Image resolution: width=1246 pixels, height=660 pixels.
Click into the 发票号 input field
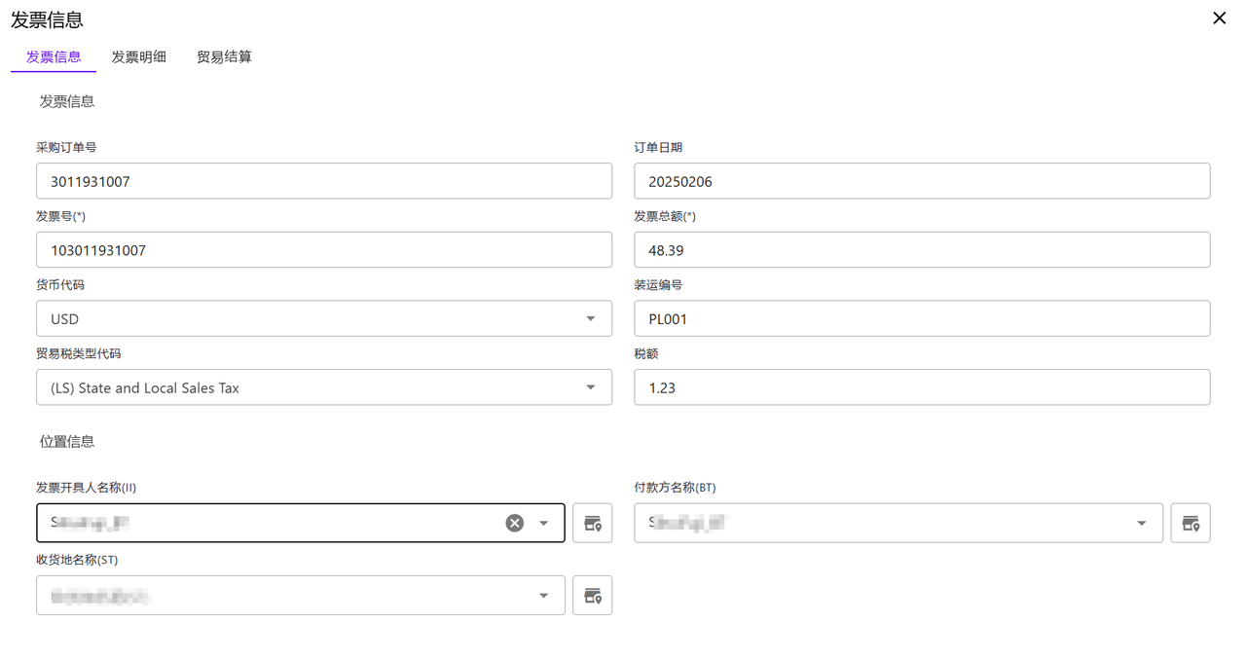coord(323,250)
